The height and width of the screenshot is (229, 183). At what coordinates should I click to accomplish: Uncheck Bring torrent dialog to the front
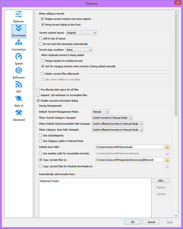[43, 25]
